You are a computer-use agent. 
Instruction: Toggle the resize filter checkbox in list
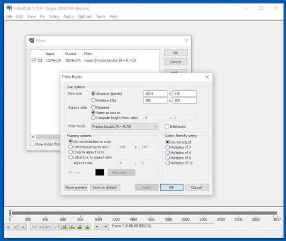point(33,60)
